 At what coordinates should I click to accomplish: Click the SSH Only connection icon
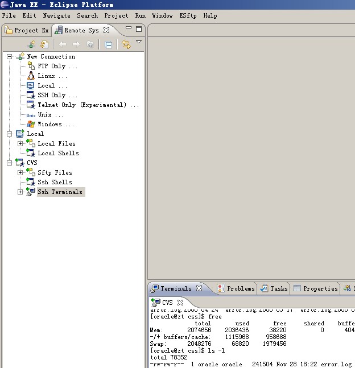(31, 95)
